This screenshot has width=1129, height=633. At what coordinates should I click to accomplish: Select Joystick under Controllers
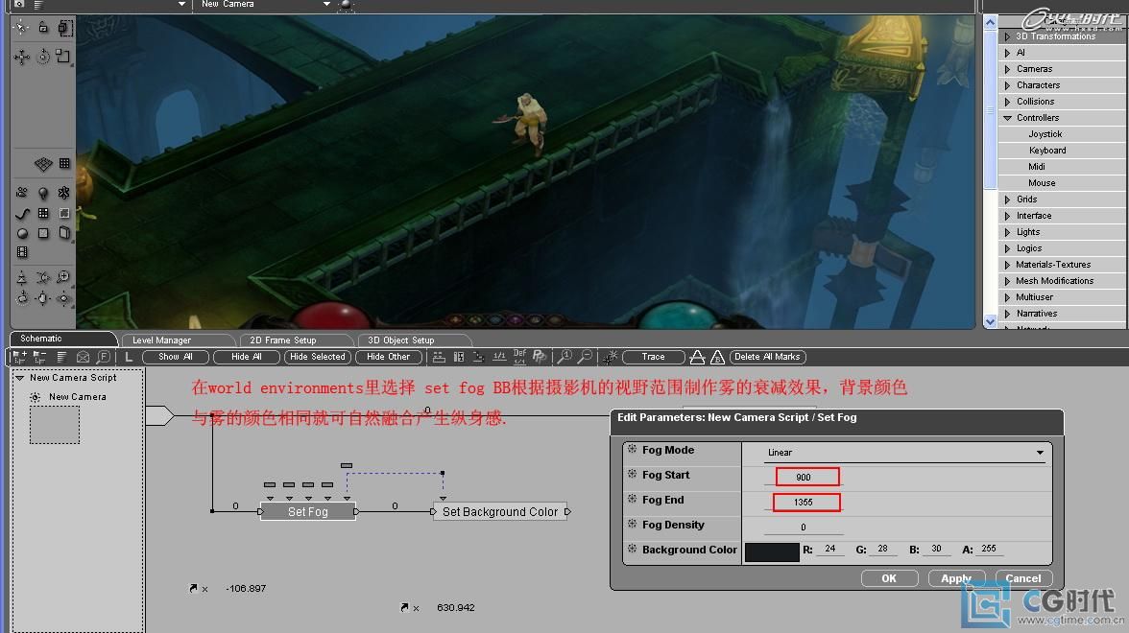click(x=1045, y=134)
